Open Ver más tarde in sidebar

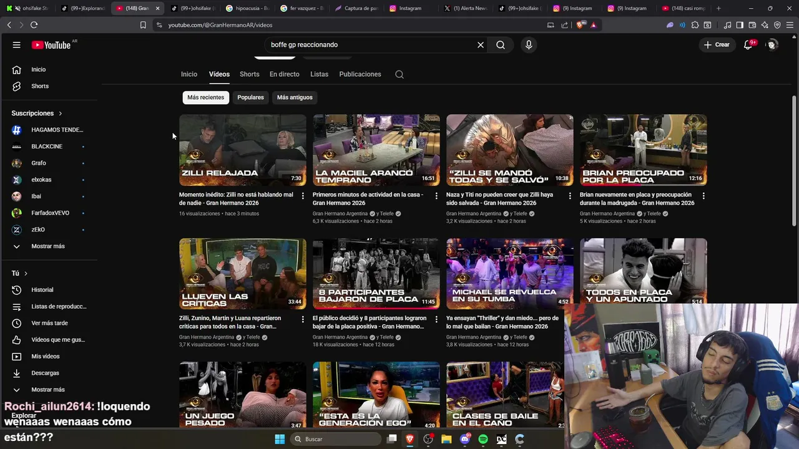click(48, 323)
